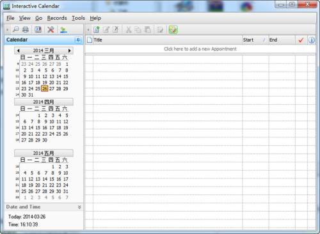This screenshot has height=234, width=320.
Task: Pin the Calendar panel with pushpin icon
Action: [x=78, y=40]
